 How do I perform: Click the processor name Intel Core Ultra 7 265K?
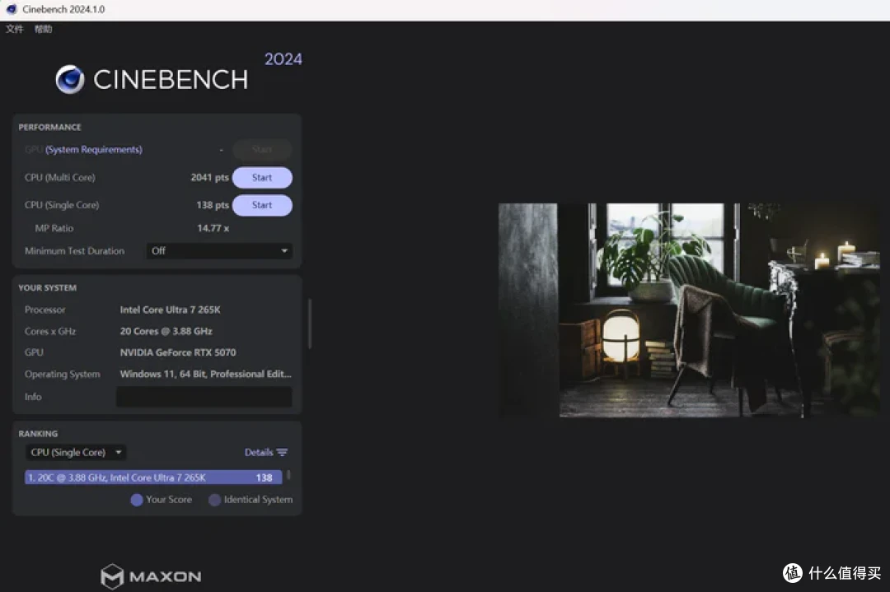click(x=171, y=310)
